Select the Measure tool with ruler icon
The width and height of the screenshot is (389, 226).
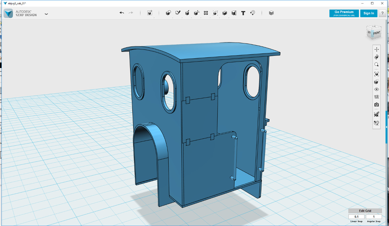pyautogui.click(x=234, y=13)
